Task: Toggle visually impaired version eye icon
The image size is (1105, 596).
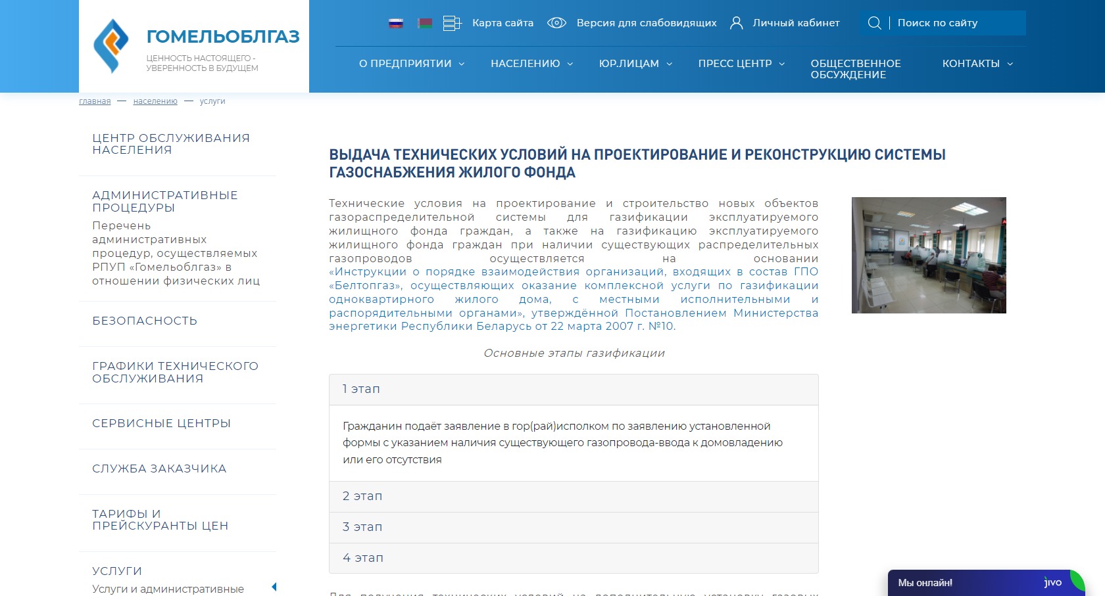Action: pyautogui.click(x=556, y=23)
